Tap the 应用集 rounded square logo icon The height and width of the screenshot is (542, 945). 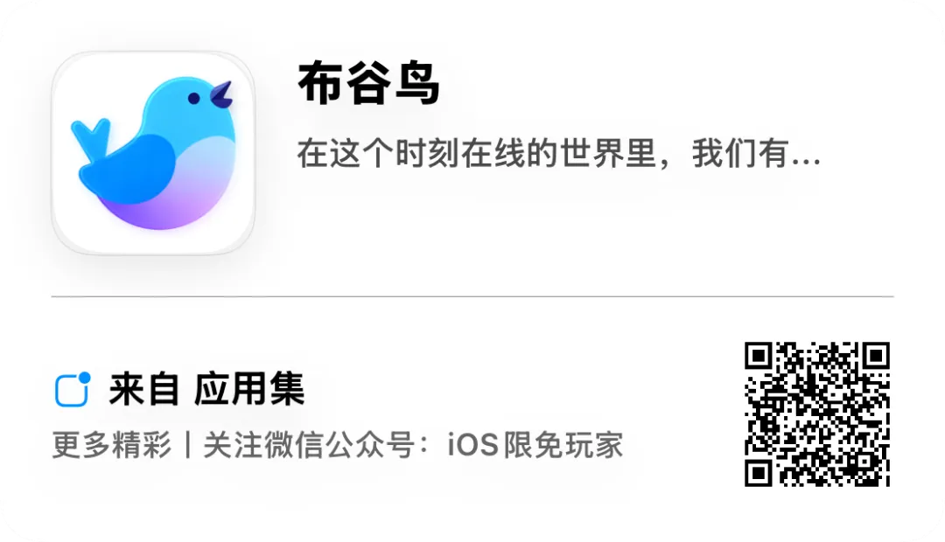coord(73,390)
